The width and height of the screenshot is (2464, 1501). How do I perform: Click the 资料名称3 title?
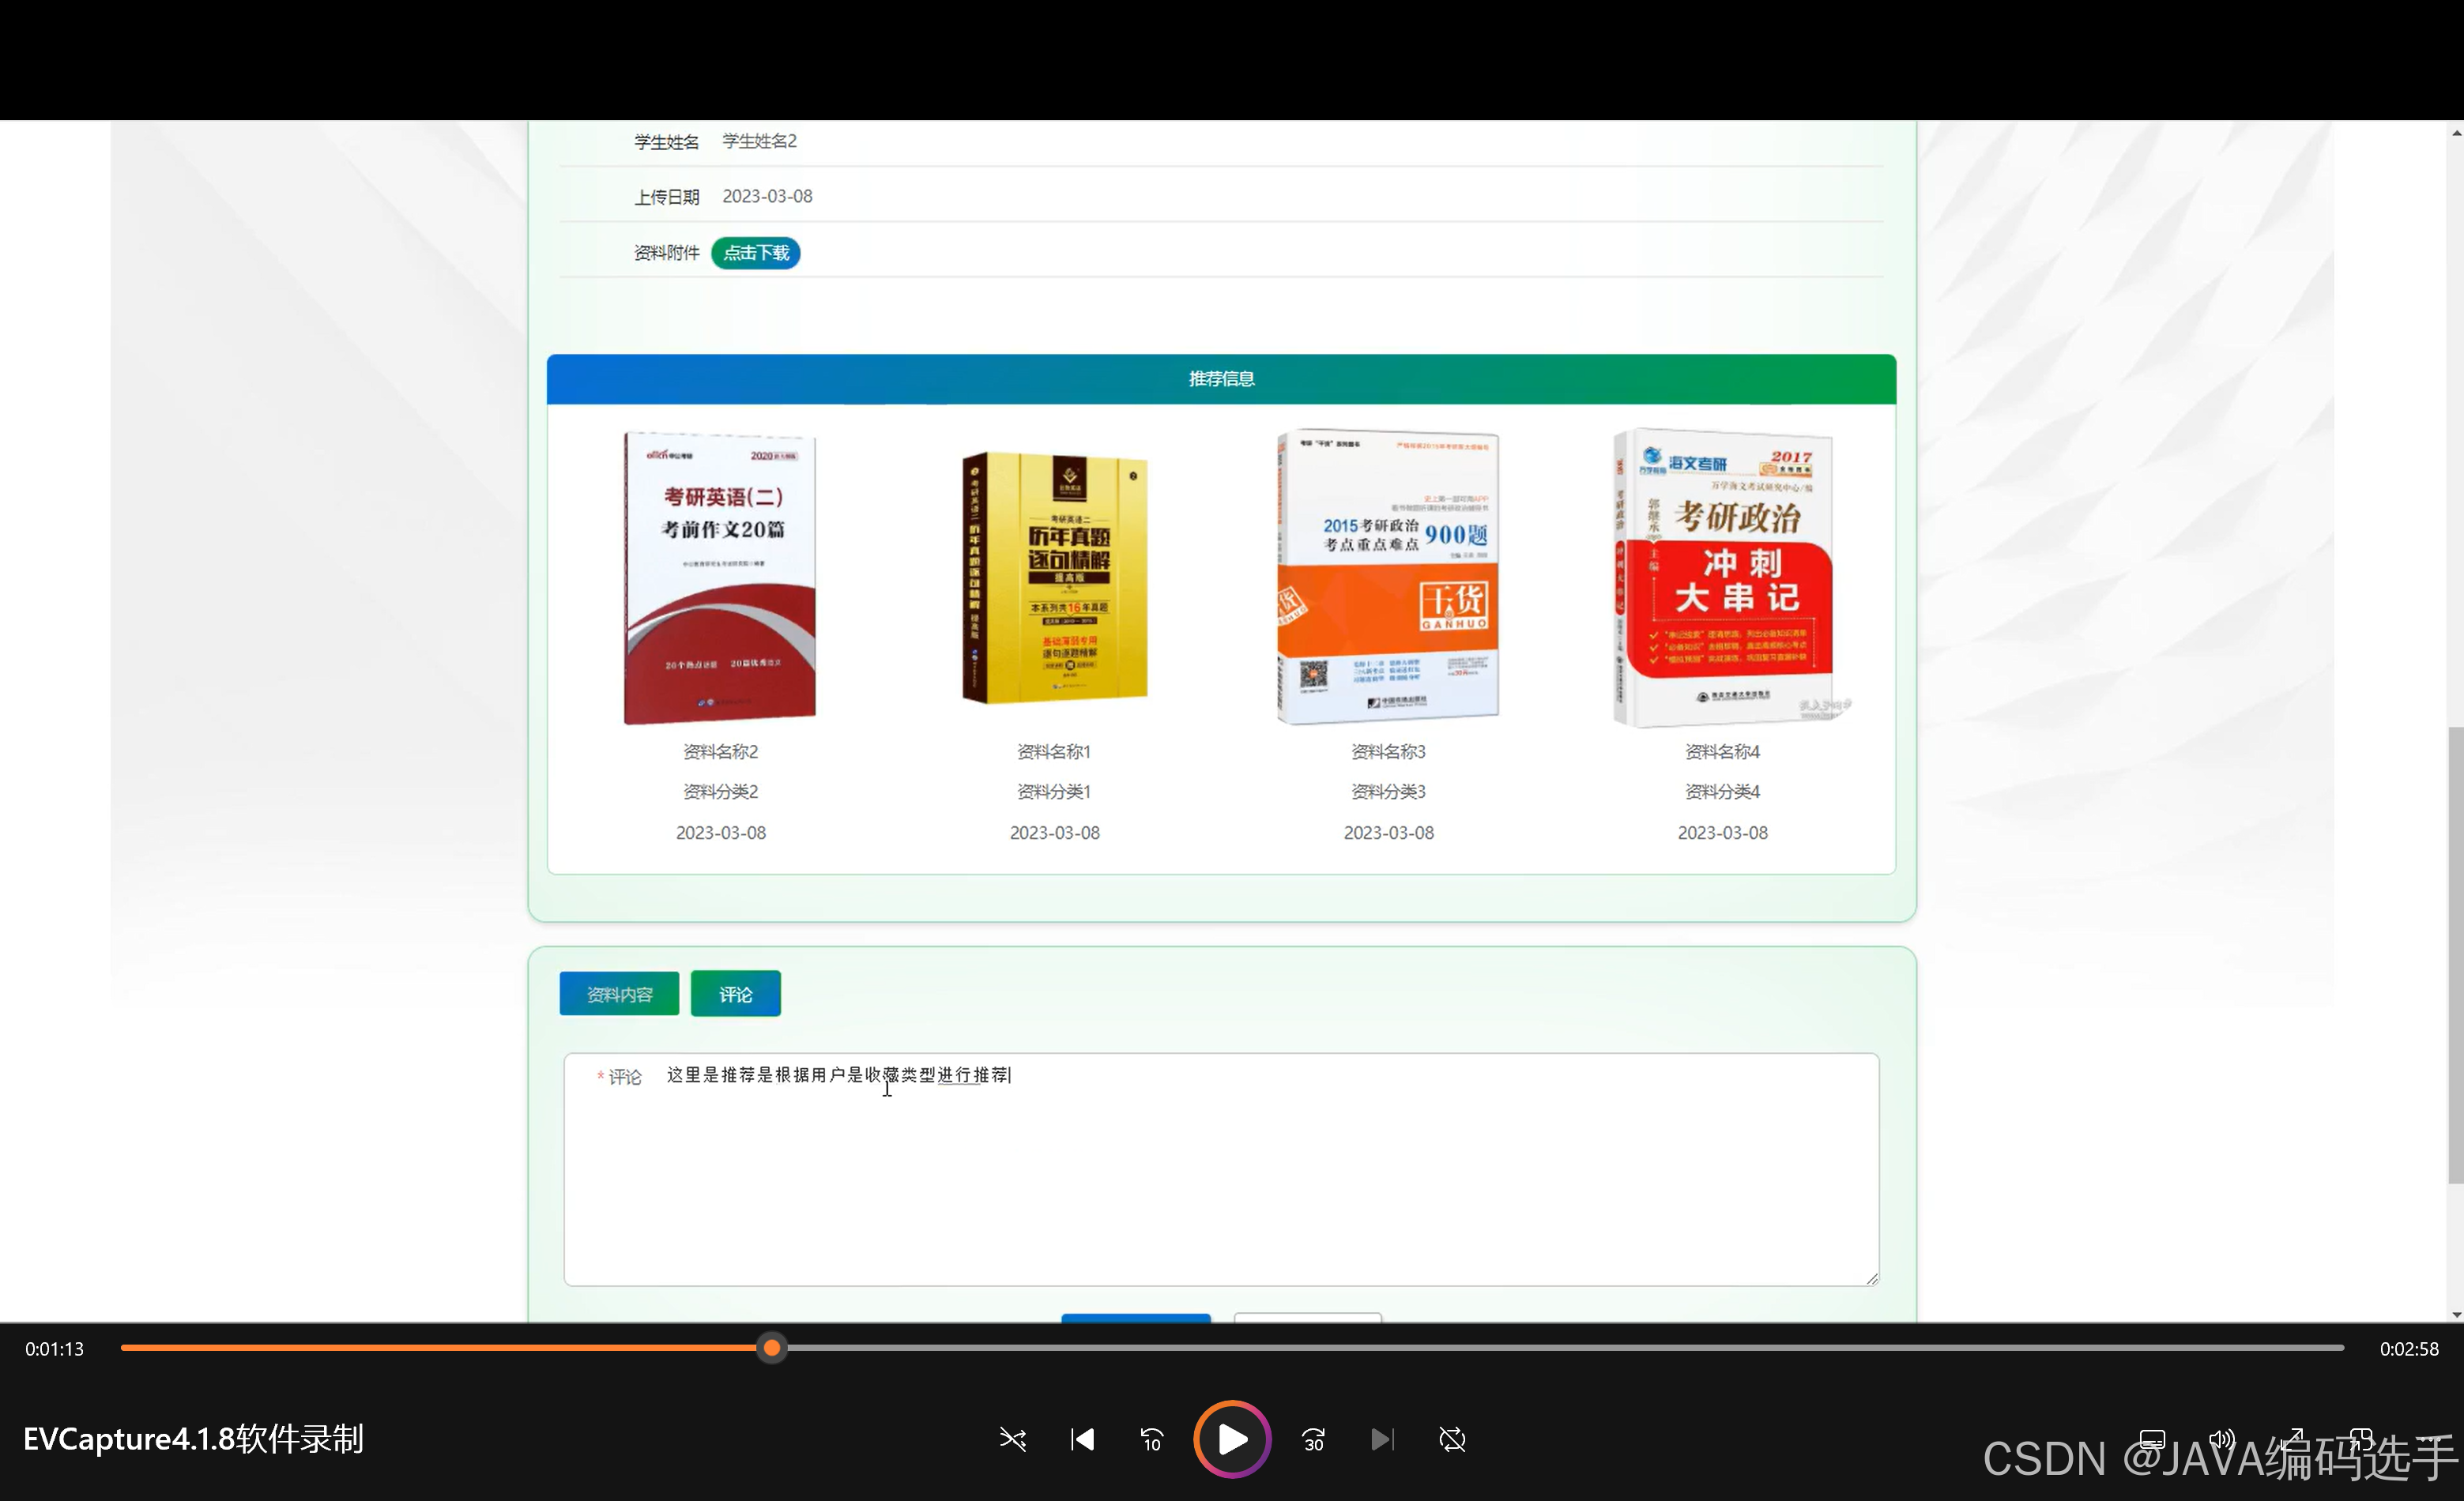(x=1388, y=751)
